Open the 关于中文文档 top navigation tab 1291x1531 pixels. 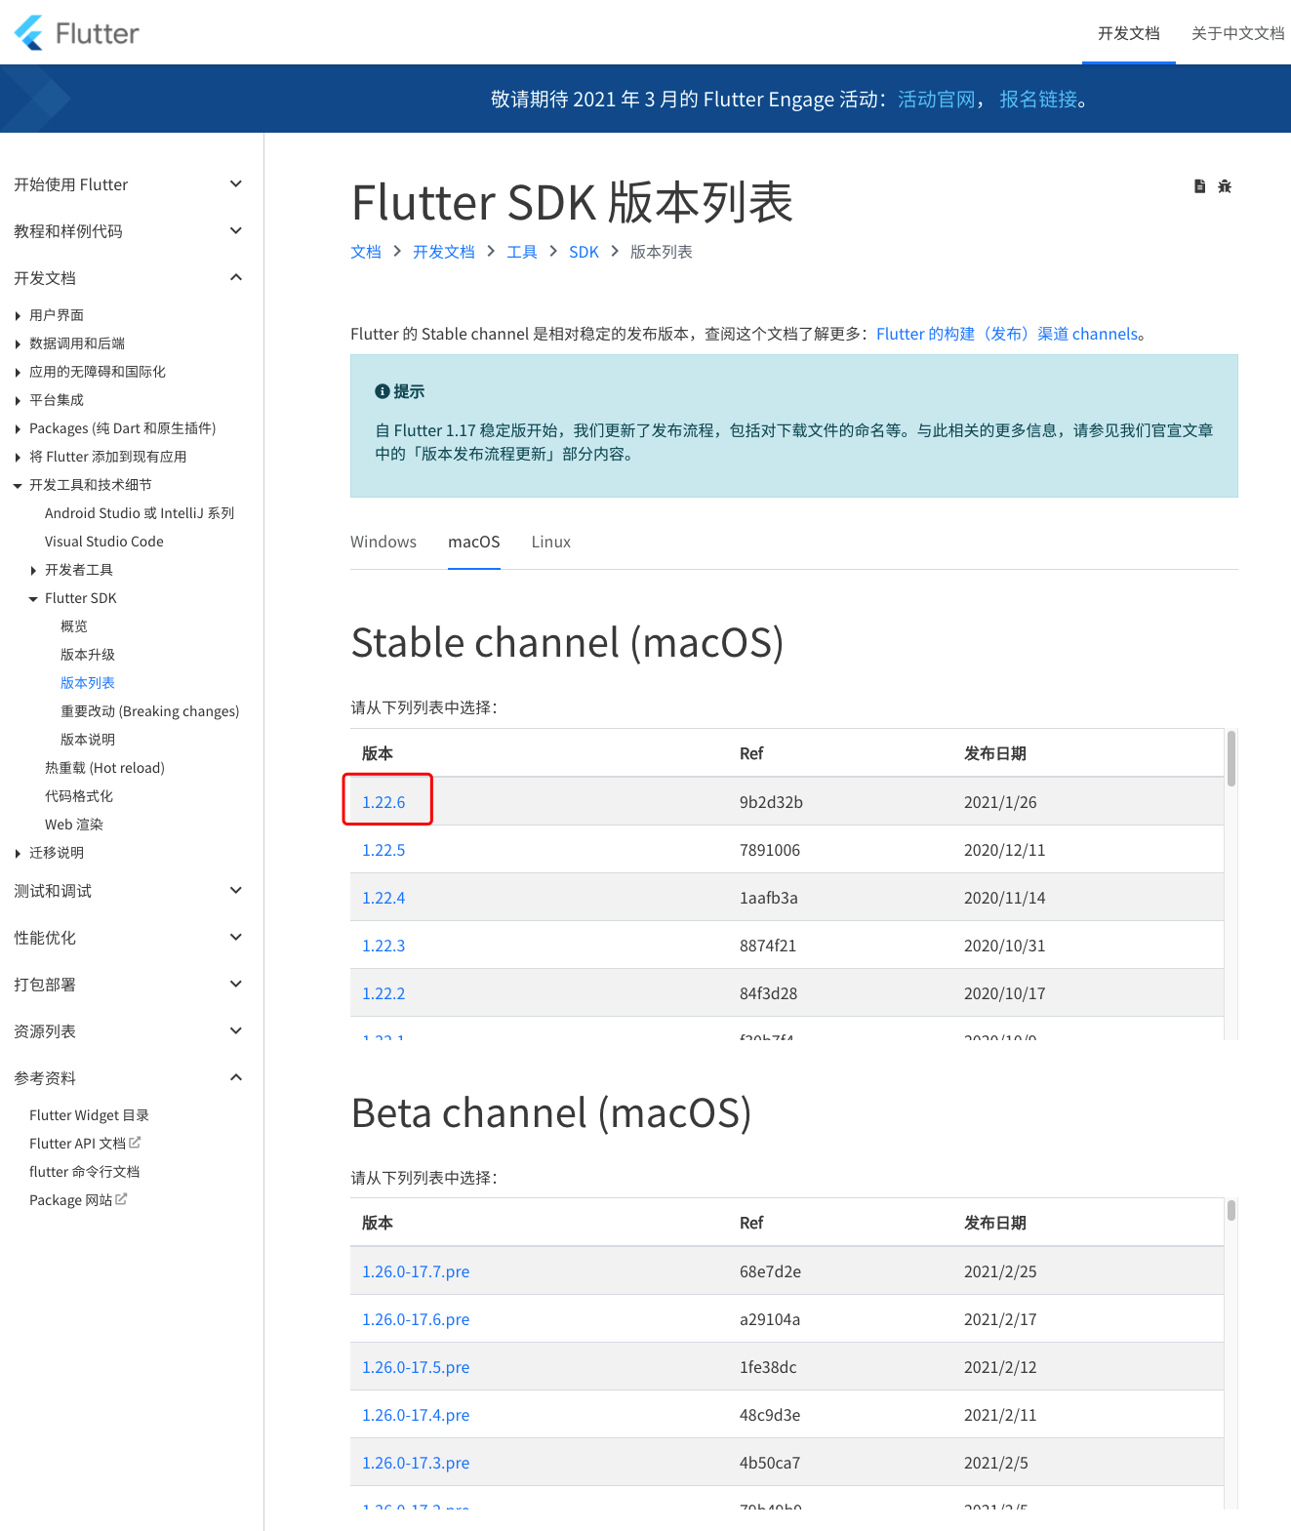pos(1237,33)
